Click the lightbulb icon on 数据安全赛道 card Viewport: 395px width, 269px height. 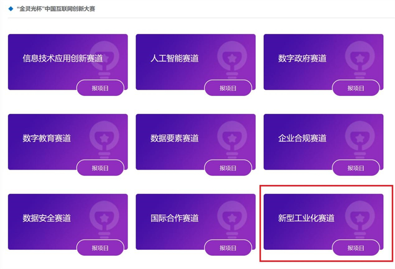(104, 220)
